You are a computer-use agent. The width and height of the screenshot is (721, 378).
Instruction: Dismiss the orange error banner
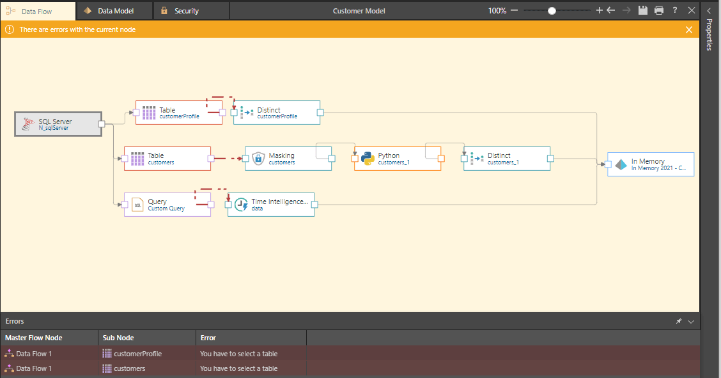689,29
